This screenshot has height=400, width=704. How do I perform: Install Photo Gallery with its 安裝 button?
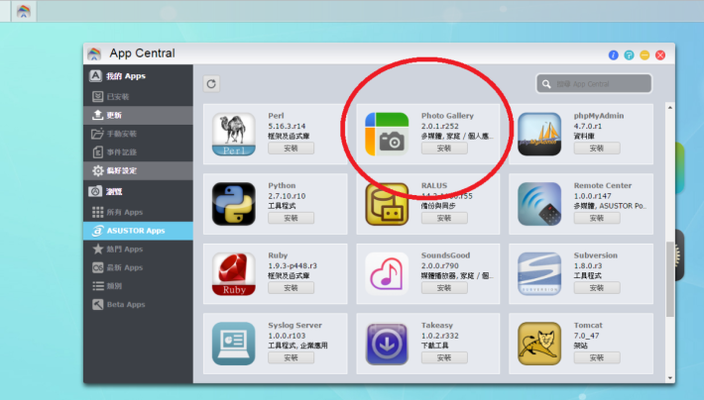[444, 149]
